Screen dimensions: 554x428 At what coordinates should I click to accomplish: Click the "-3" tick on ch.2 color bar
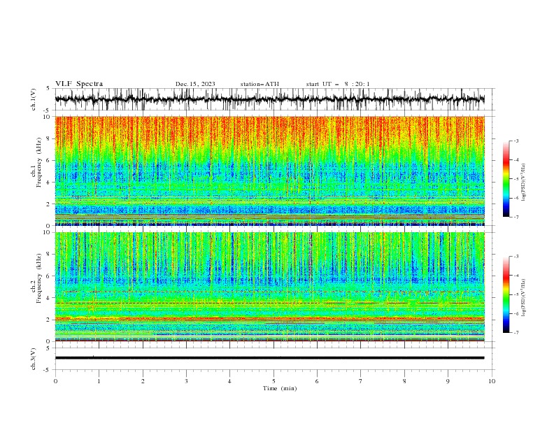(516, 257)
